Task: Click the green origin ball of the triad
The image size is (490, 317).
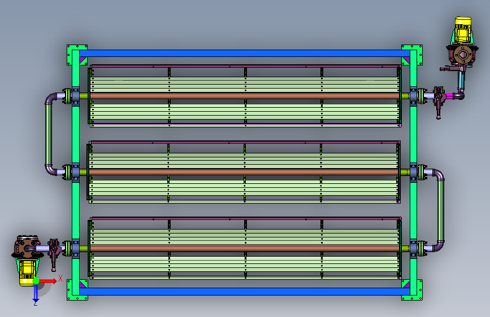Action: coord(36,281)
